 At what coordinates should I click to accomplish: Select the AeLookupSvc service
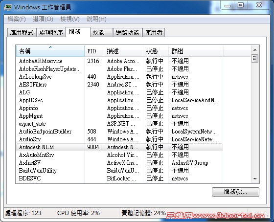click(119, 77)
